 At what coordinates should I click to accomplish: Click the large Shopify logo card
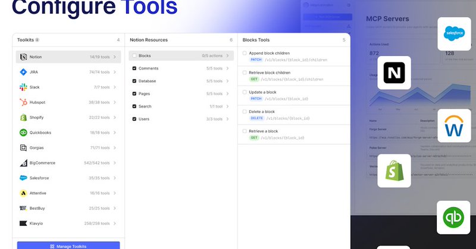[x=394, y=171]
